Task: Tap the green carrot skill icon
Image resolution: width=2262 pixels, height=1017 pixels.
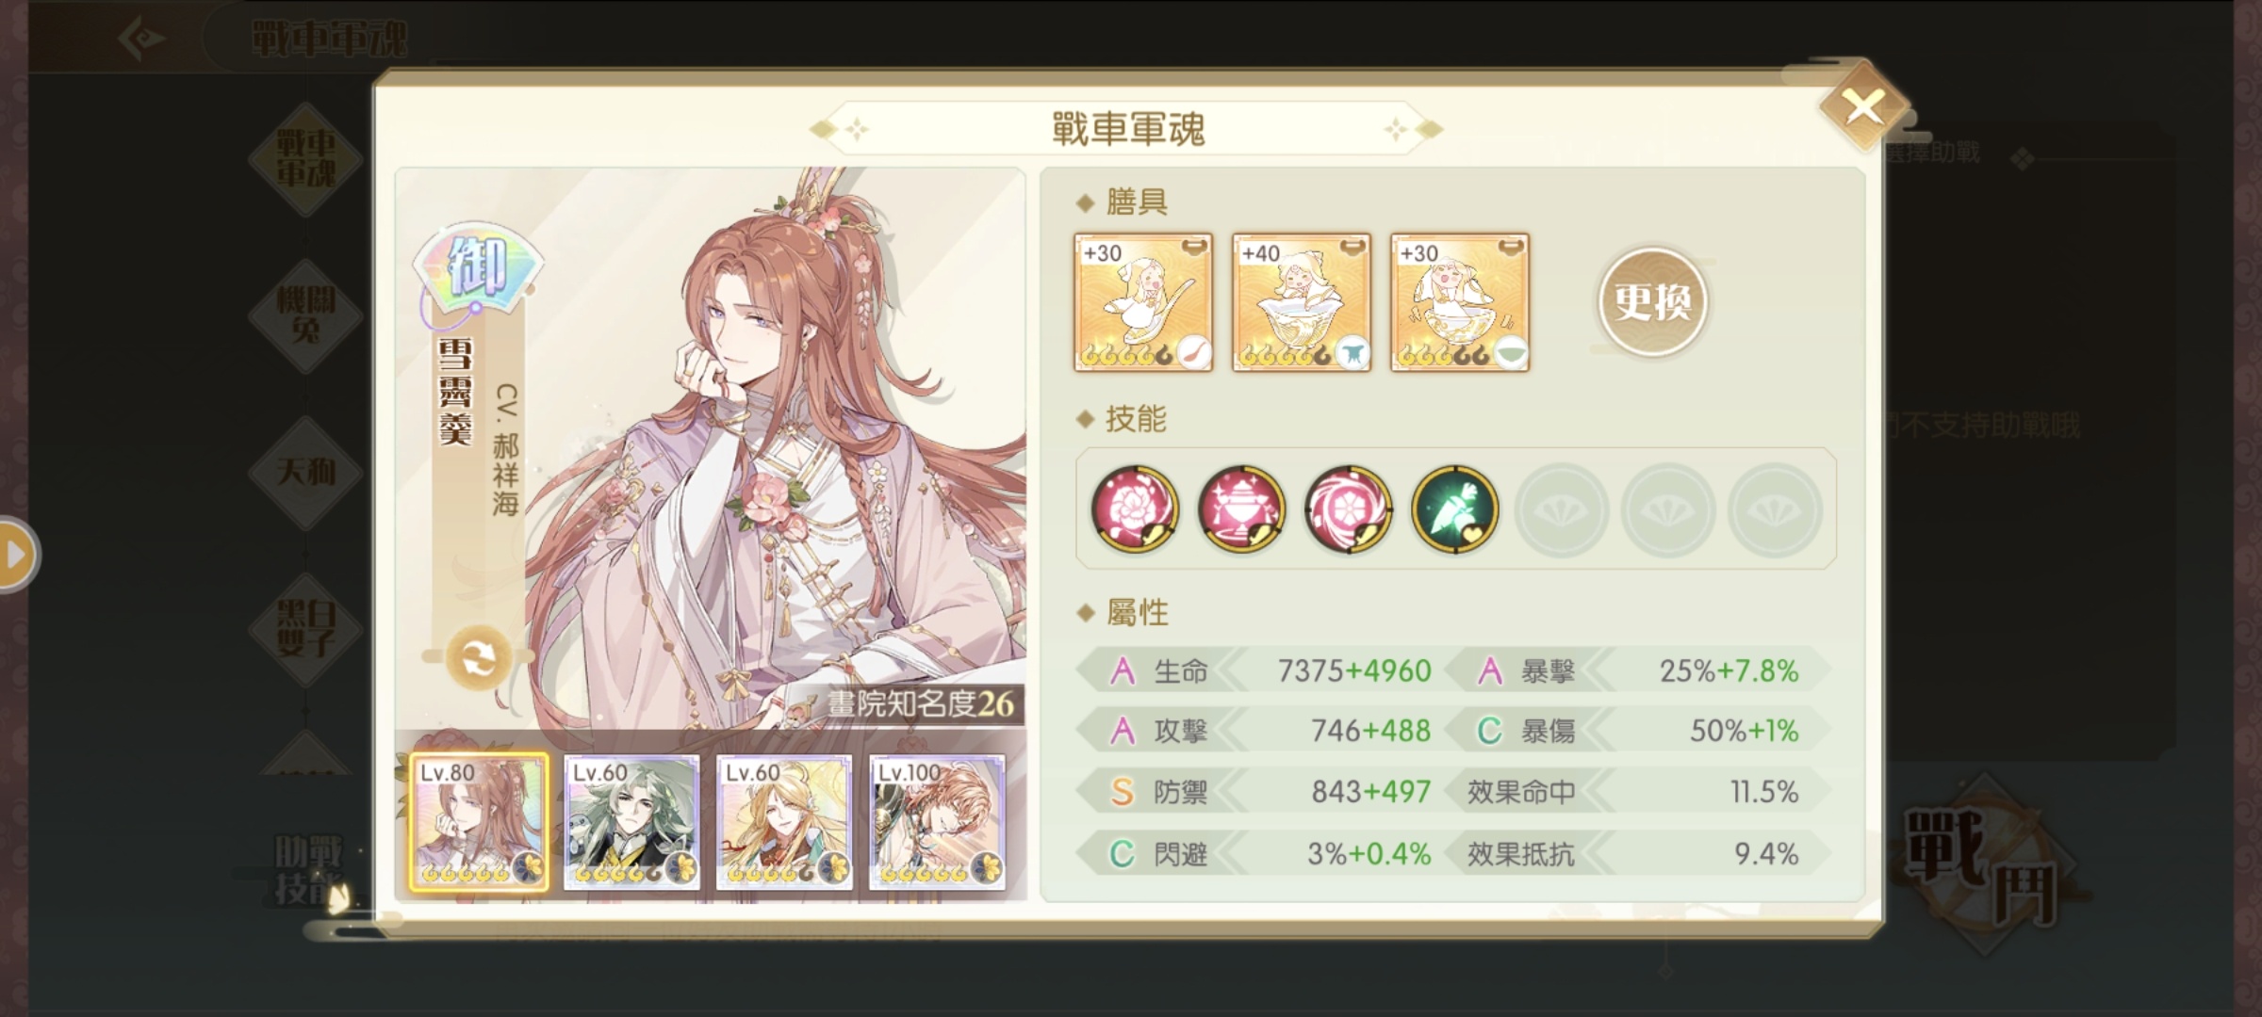Action: pos(1454,508)
